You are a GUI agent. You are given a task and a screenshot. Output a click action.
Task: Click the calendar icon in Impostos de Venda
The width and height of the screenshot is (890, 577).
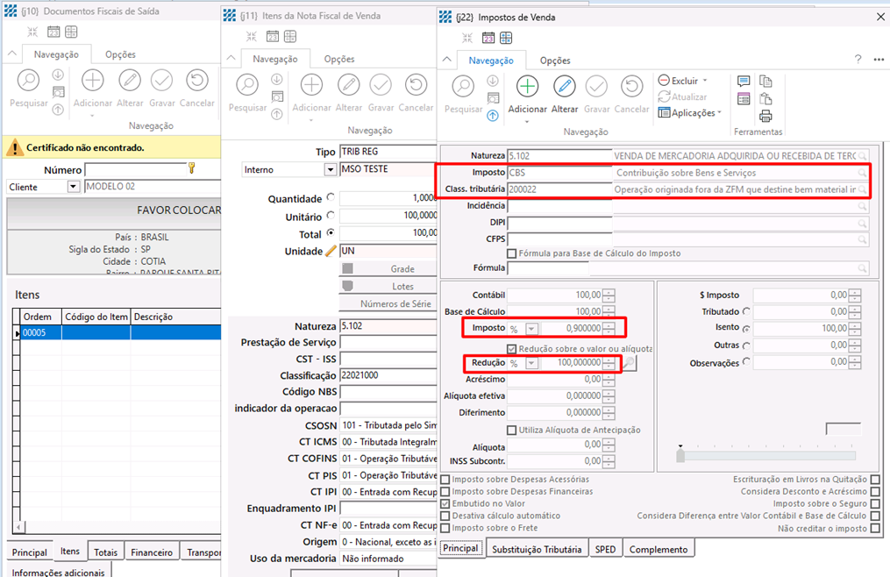pos(487,38)
